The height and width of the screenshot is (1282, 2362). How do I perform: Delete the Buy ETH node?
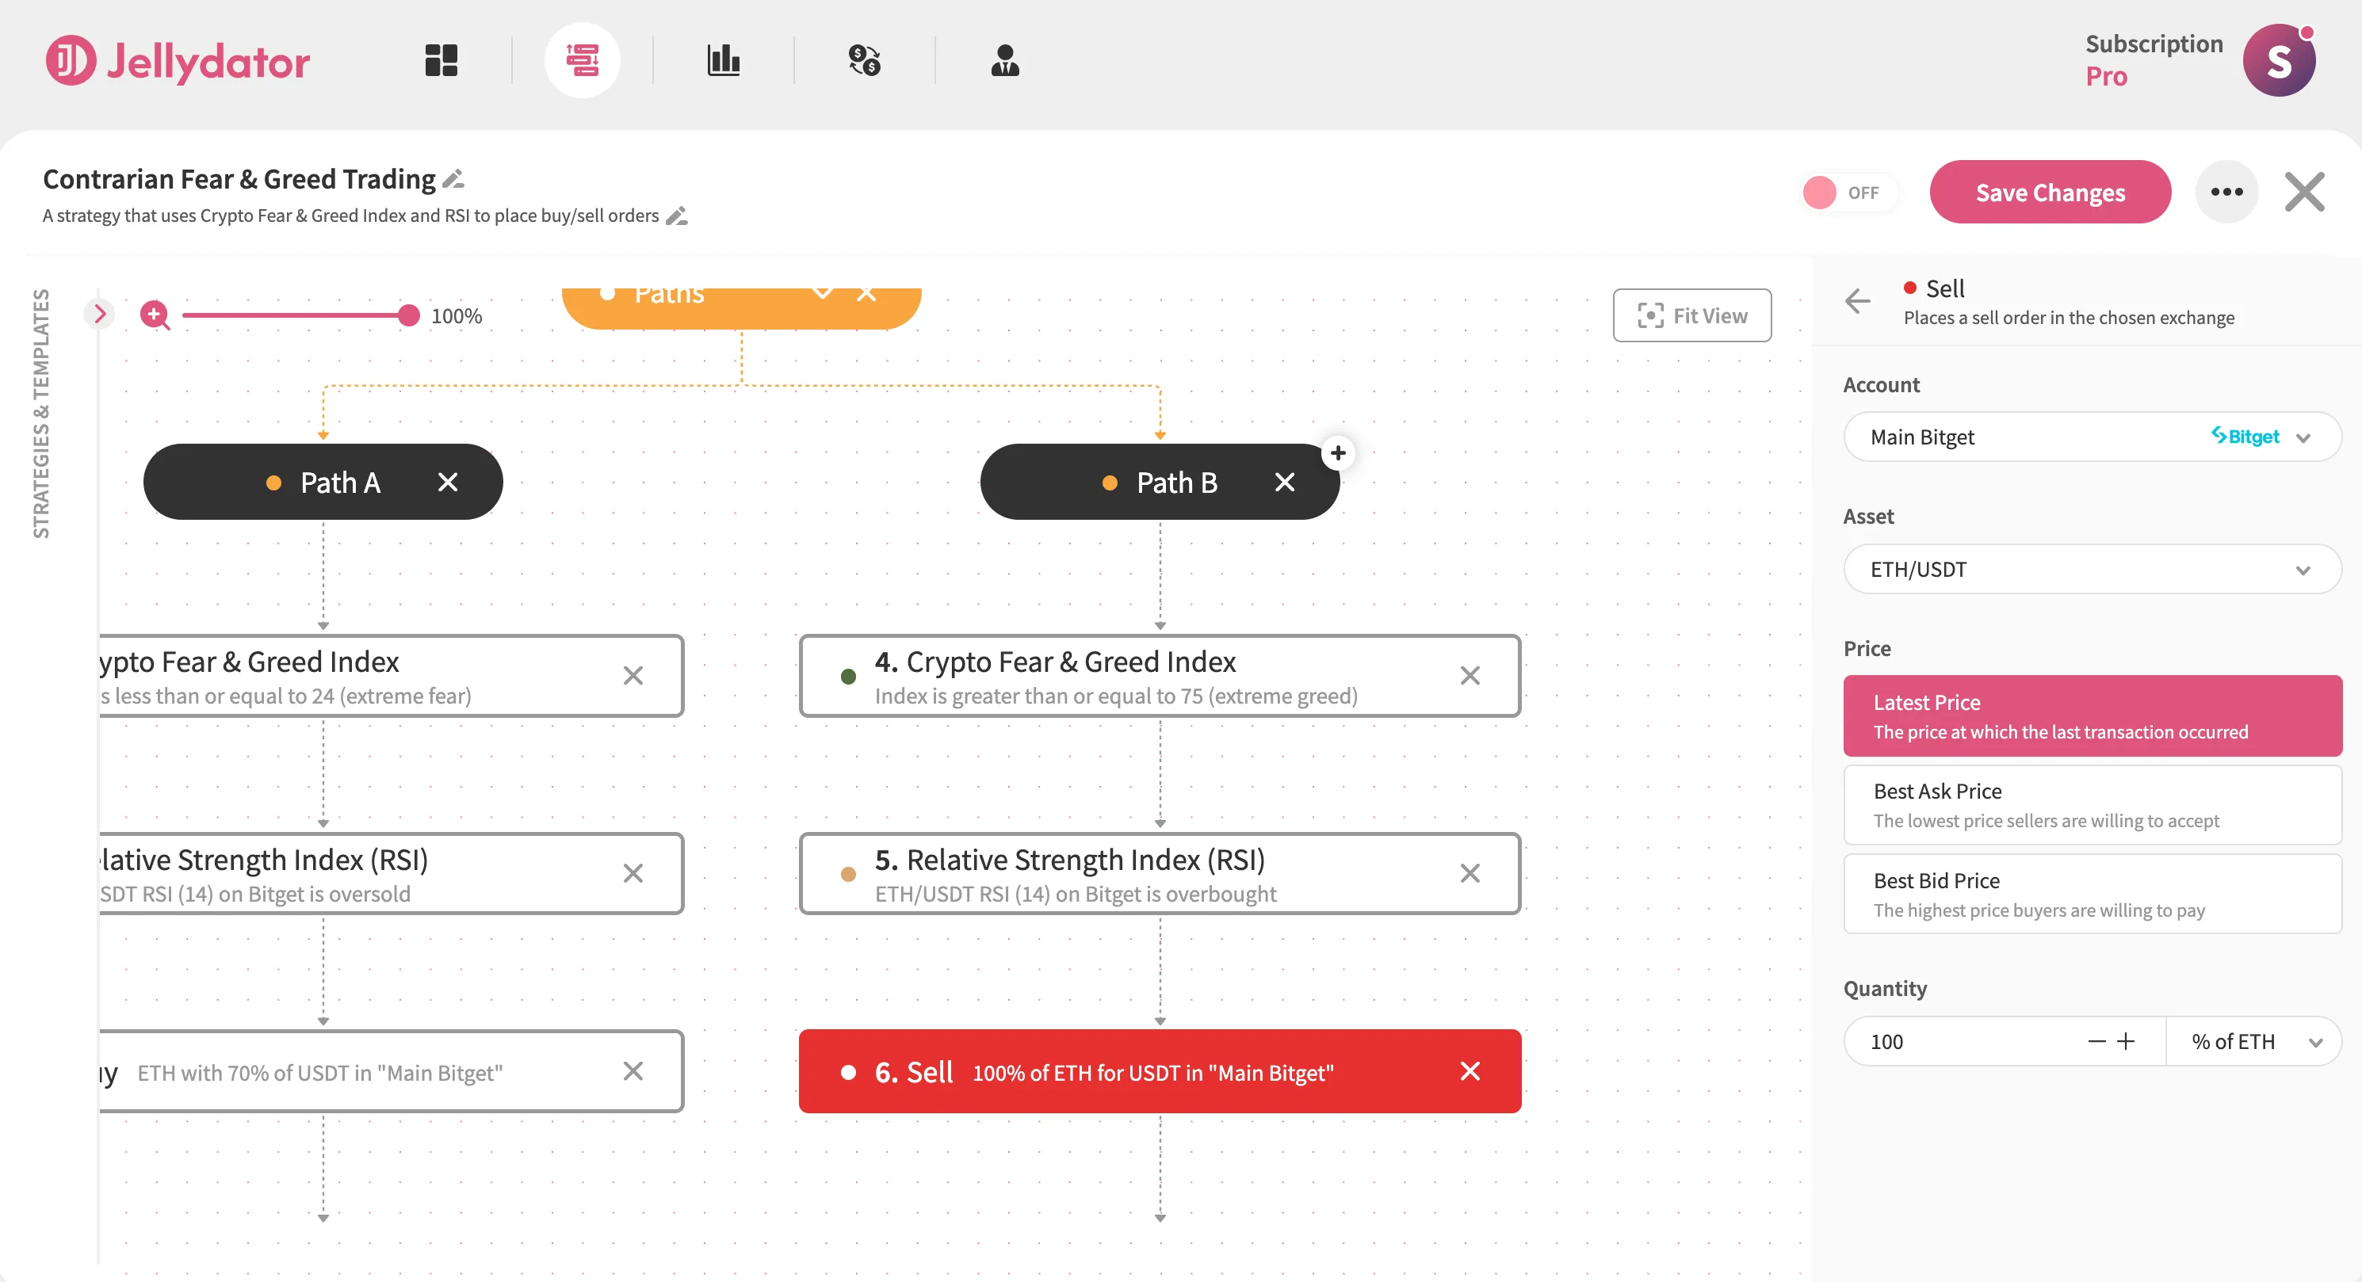coord(633,1071)
